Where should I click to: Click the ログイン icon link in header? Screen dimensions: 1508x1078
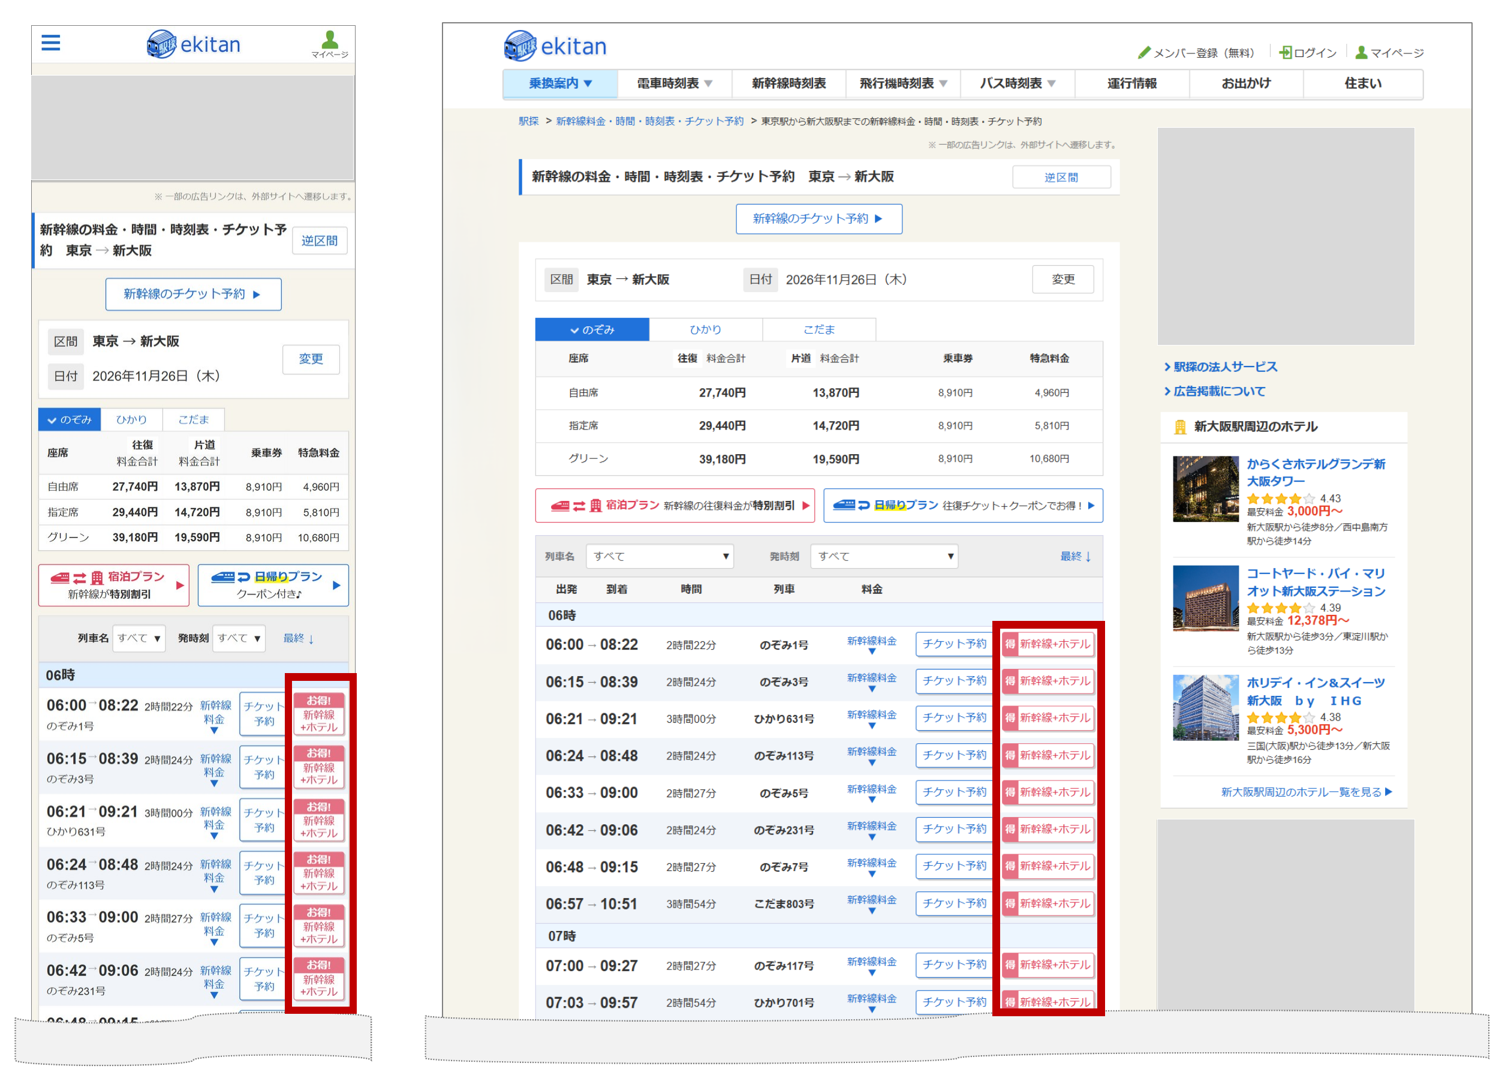(x=1308, y=52)
